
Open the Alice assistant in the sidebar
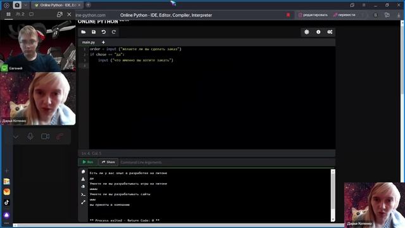(x=7, y=215)
